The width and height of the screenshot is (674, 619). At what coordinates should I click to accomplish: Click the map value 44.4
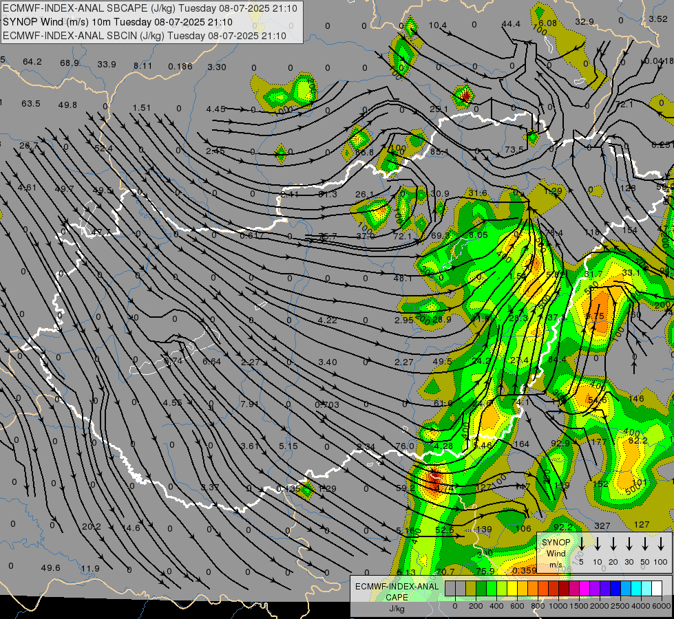coord(511,24)
